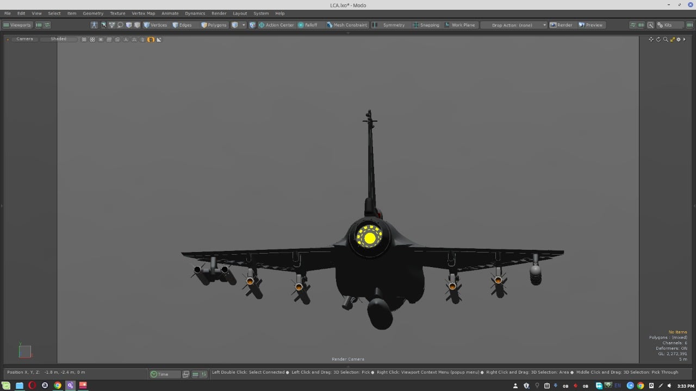Click the last viewport option icon in strip
Screen dimensions: 696x391
point(159,40)
